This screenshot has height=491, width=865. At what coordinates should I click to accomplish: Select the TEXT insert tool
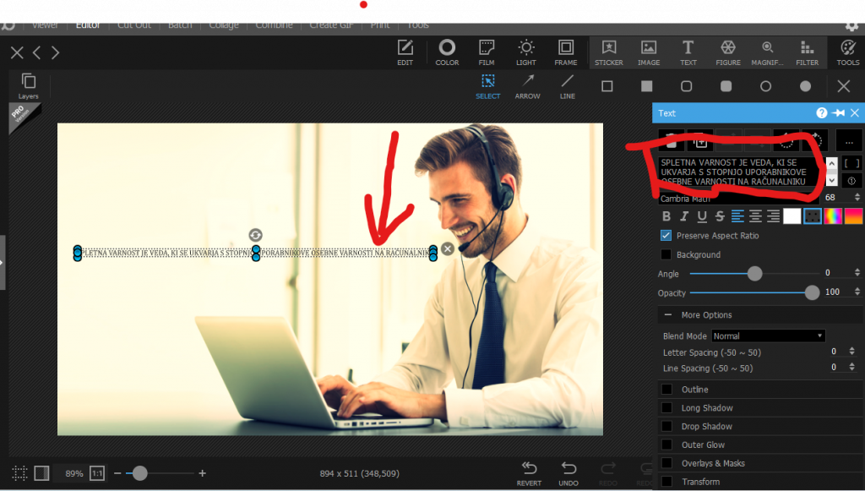(688, 52)
